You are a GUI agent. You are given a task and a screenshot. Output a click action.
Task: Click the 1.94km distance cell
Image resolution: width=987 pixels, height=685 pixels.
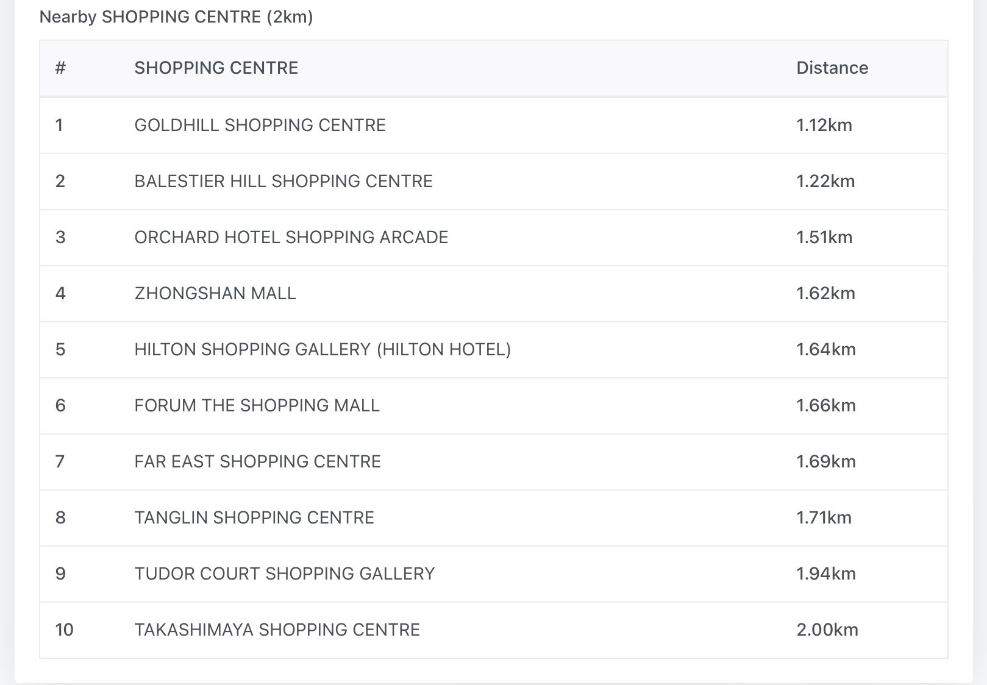pos(825,574)
